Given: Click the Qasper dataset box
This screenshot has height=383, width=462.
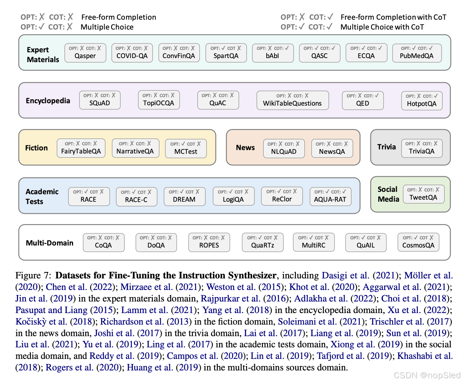Looking at the screenshot, I should tap(85, 53).
